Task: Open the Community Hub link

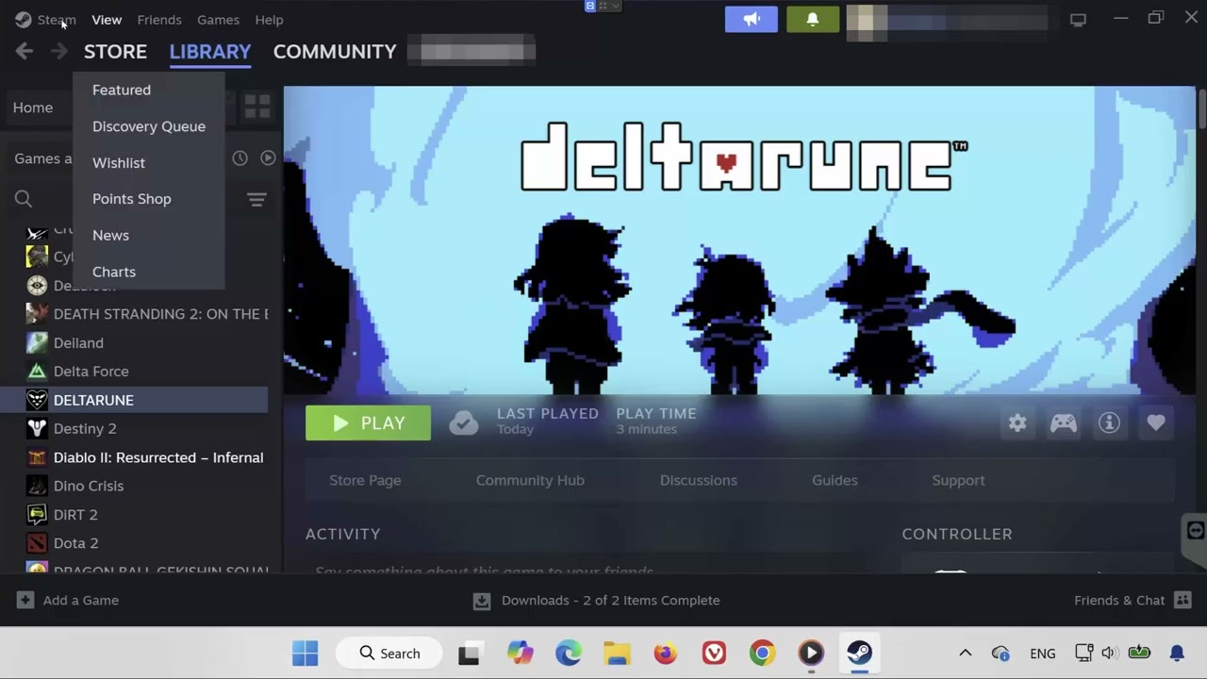Action: [x=530, y=480]
